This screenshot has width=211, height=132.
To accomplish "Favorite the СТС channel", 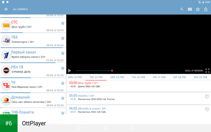I will coord(63,23).
